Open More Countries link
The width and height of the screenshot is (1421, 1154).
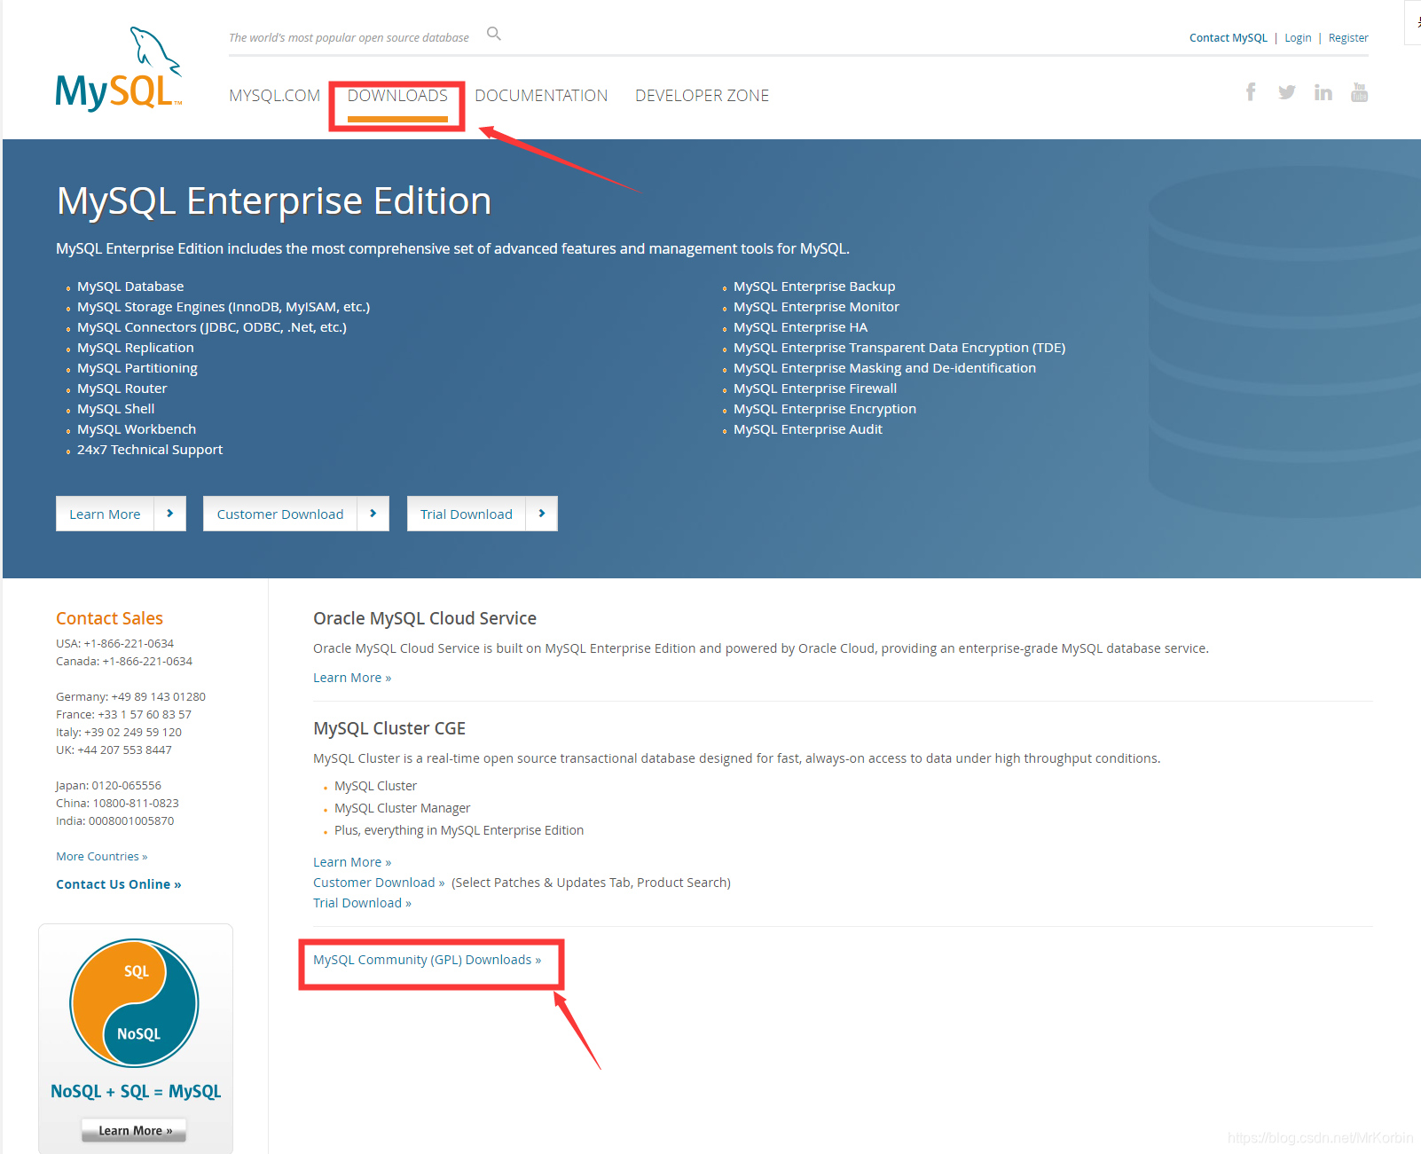point(102,857)
